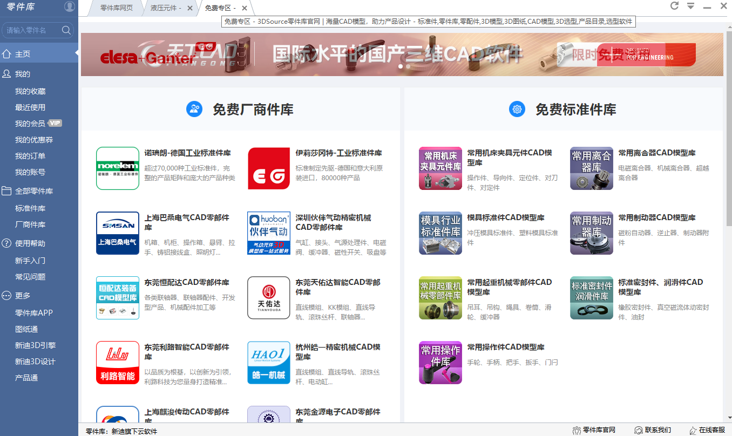Screen dimensions: 732x436
Task: Click the 东莞金源电子CAD零部件 title link
Action: pyautogui.click(x=338, y=415)
